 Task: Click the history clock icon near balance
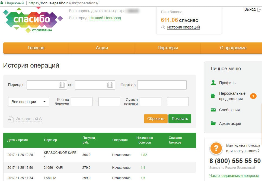(163, 27)
